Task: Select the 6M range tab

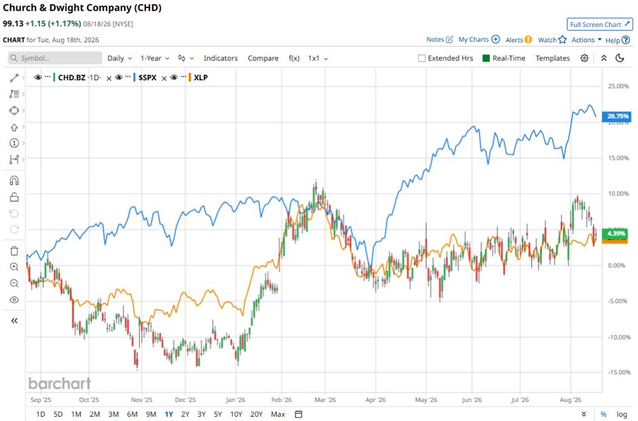Action: point(132,414)
